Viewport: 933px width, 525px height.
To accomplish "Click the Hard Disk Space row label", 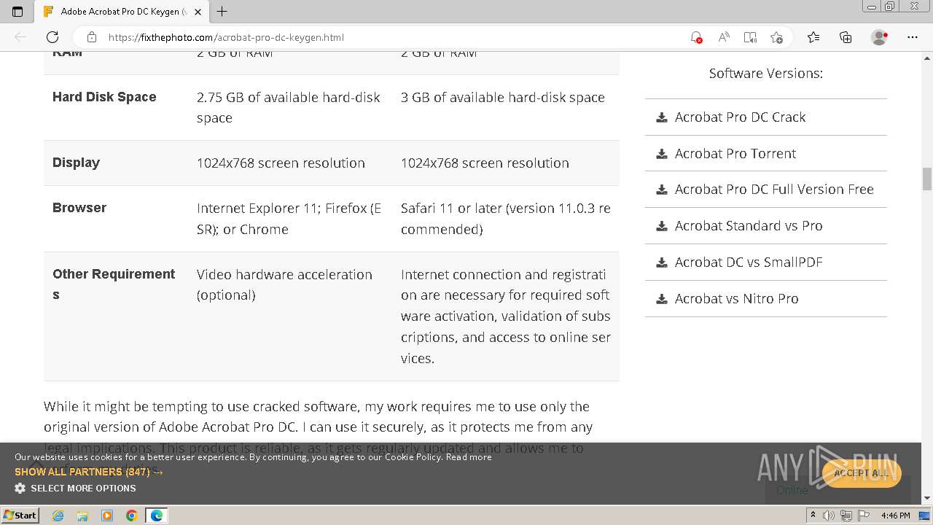I will [104, 97].
